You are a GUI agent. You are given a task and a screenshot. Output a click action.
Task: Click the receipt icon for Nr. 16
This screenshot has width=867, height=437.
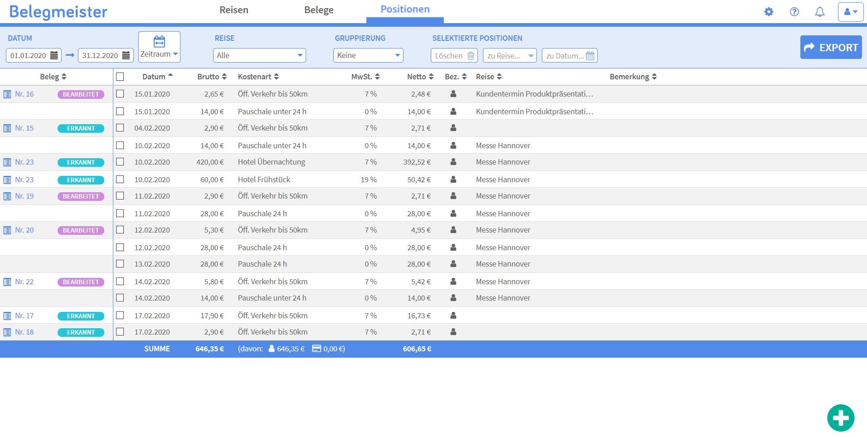click(7, 94)
